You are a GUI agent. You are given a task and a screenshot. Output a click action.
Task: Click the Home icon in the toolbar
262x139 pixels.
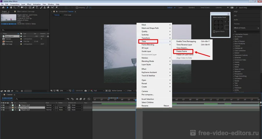click(3, 8)
